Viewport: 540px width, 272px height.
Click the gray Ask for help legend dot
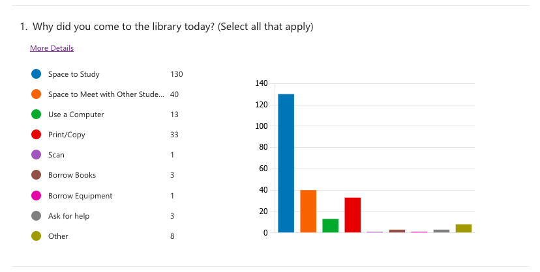[36, 215]
